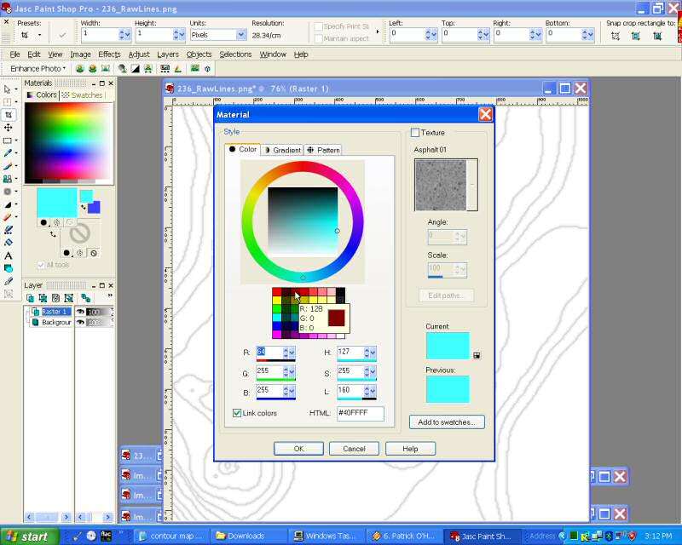Click the New Raster Layer icon
The image size is (682, 545).
point(31,298)
